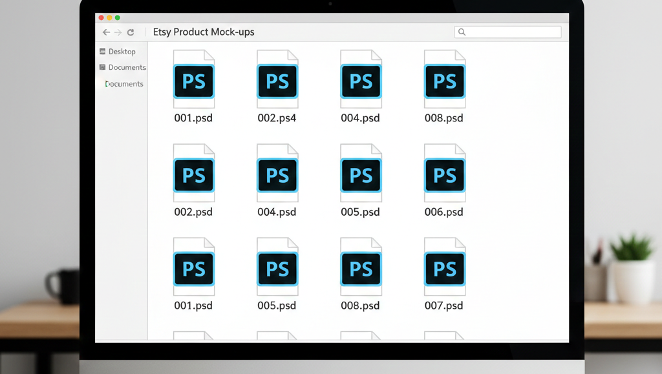Select the lower Documents sidebar entry
Viewport: 662px width, 374px height.
124,83
